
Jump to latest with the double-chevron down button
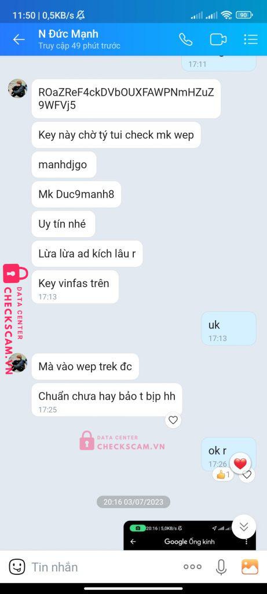[x=244, y=527]
